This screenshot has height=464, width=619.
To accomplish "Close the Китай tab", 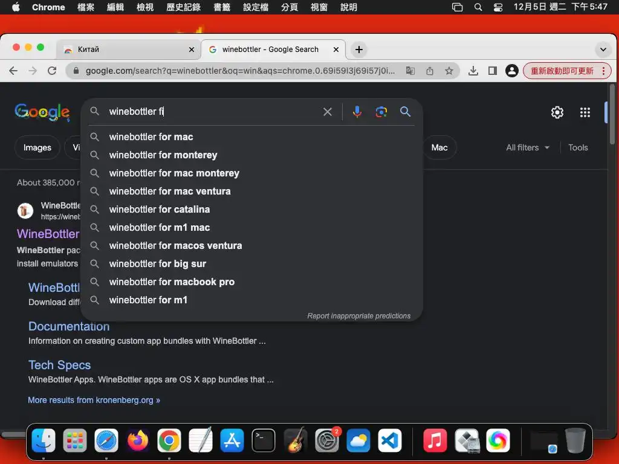I will (192, 50).
